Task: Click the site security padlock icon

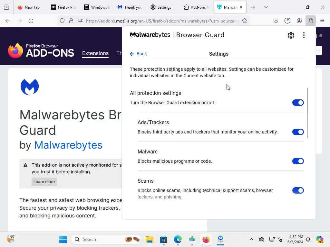Action: (71, 21)
